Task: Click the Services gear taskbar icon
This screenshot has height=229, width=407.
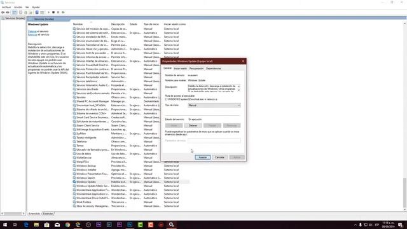Action: tap(171, 225)
